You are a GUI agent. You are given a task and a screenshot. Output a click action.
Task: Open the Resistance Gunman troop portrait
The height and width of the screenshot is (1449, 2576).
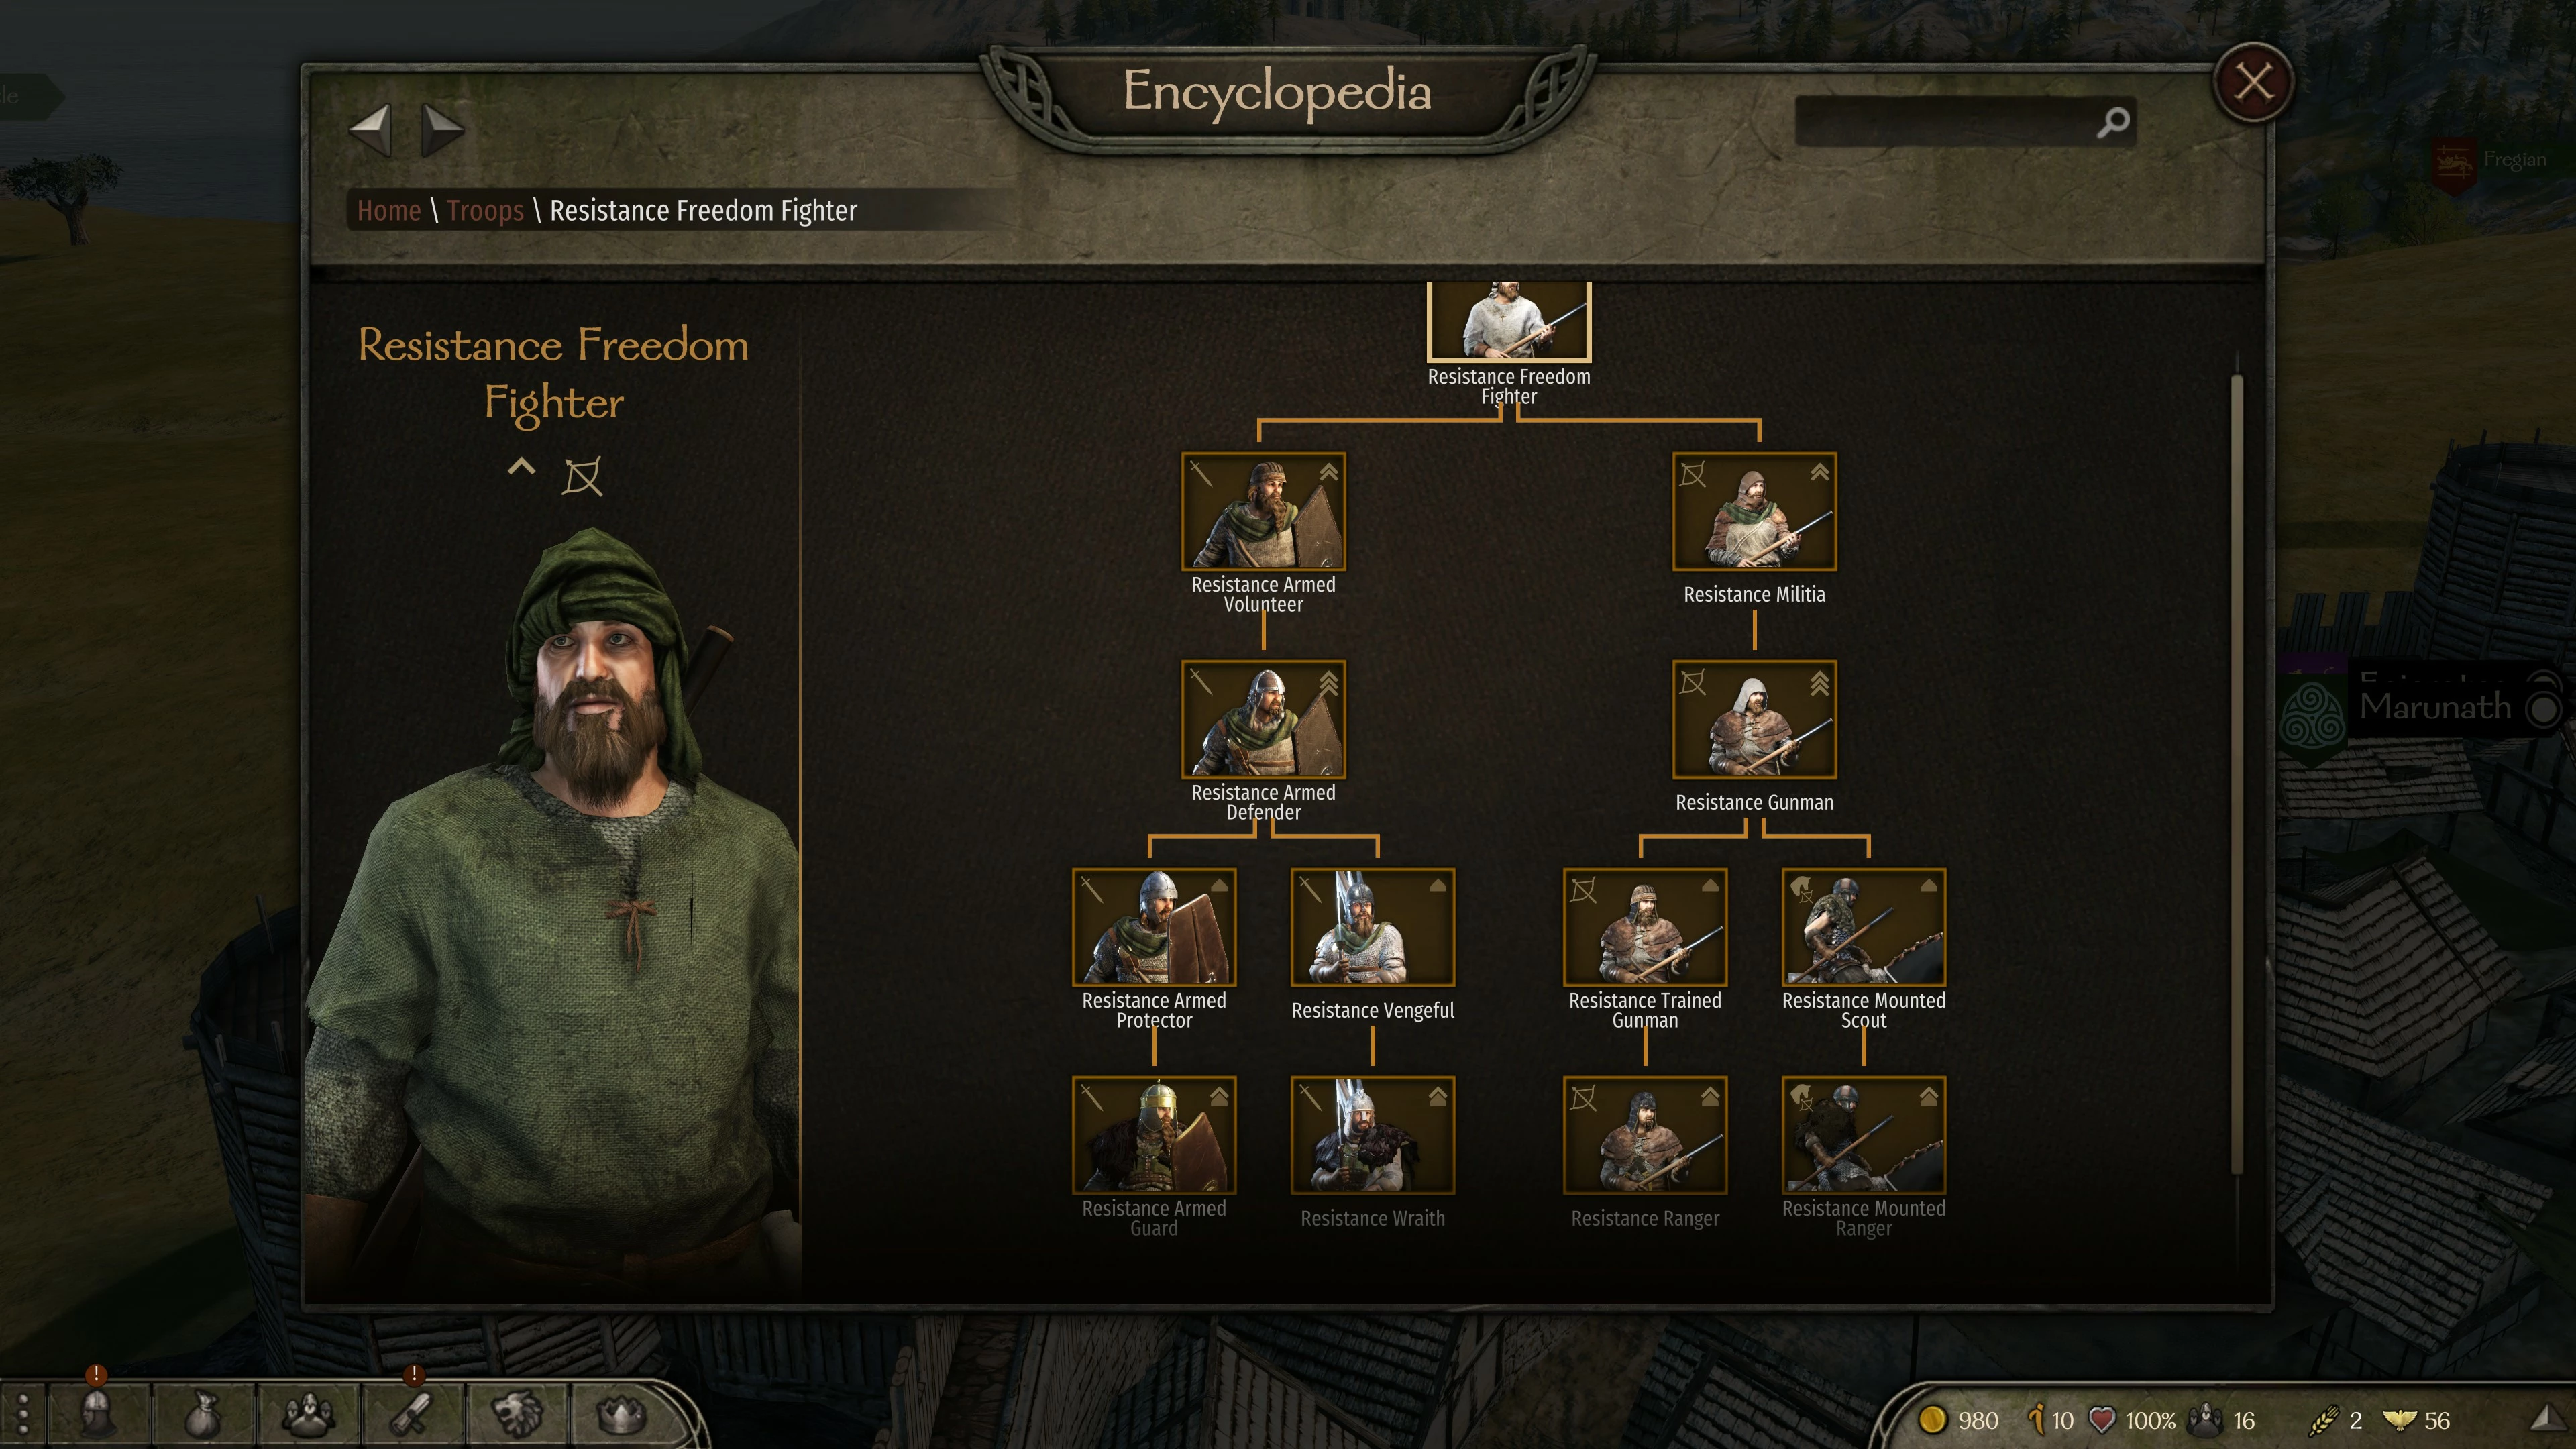click(x=1754, y=719)
